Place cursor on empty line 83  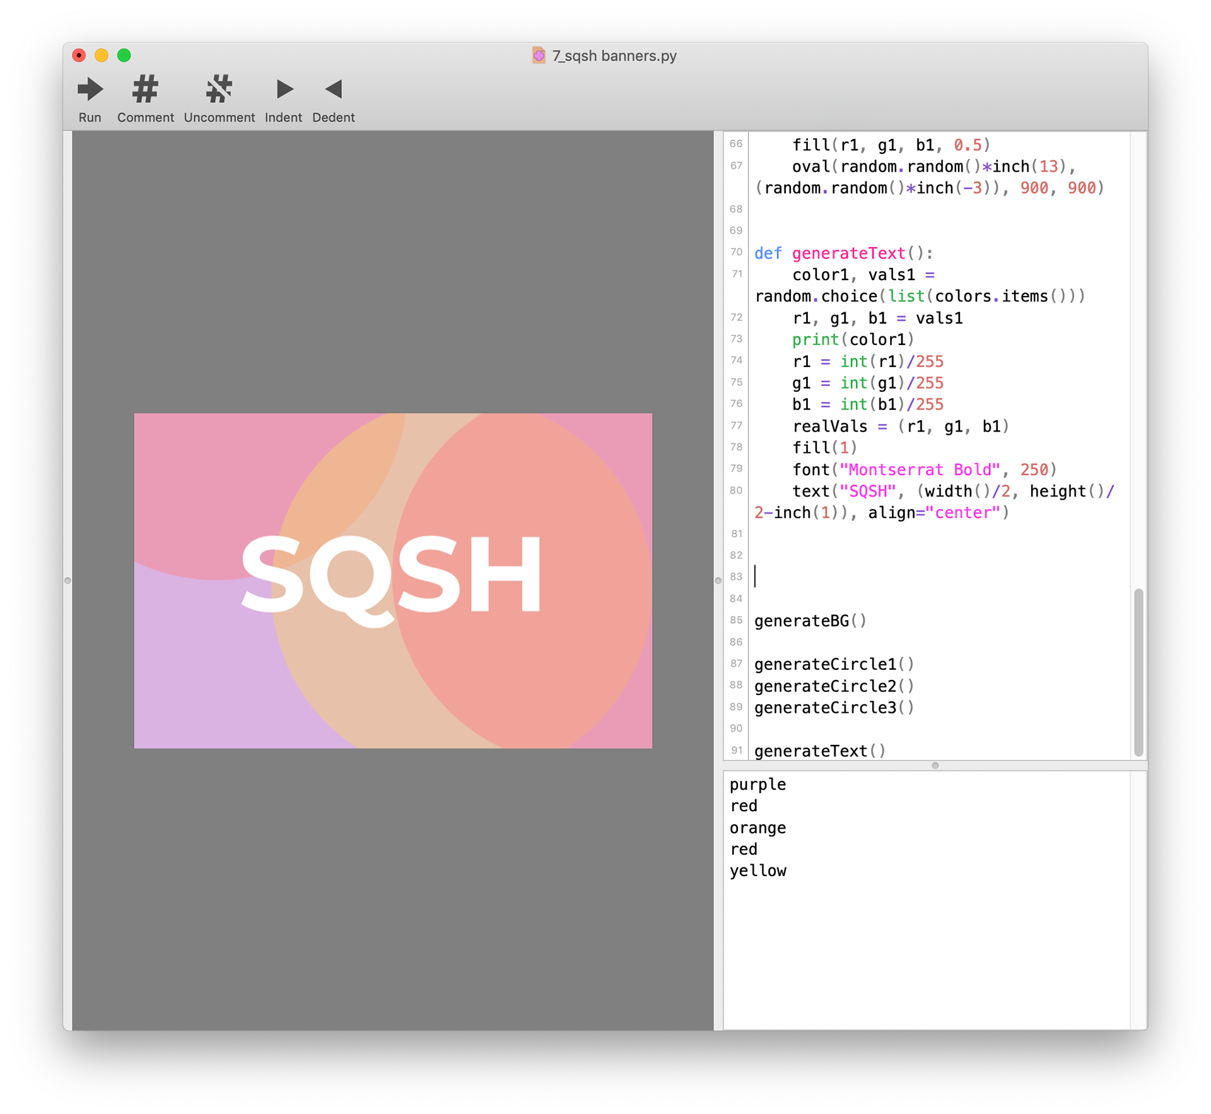tap(940, 577)
